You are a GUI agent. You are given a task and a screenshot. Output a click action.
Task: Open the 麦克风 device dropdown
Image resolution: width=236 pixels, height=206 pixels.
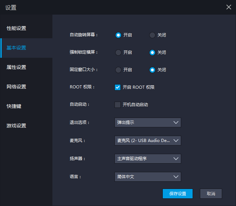coord(148,141)
